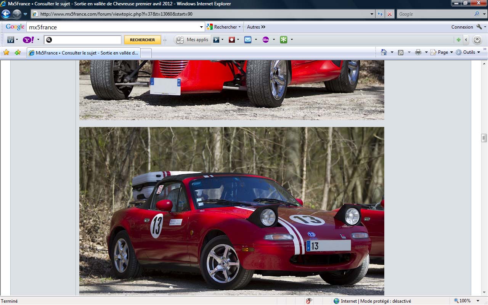Click the red record icon on toolbar
Viewport: 488px width, 305px height.
(231, 40)
